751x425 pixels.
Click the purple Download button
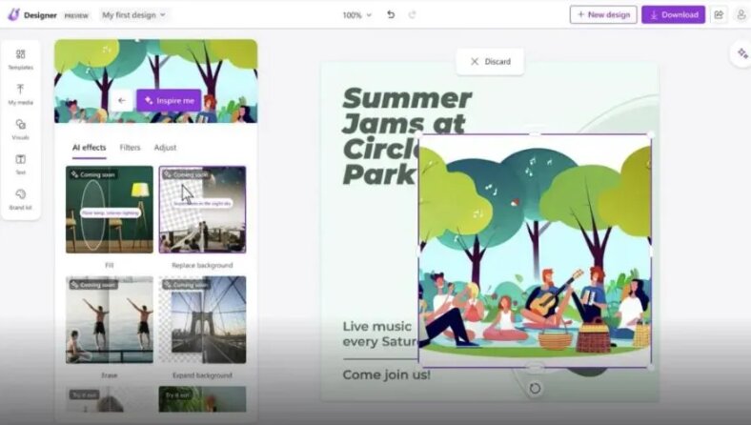click(x=673, y=15)
